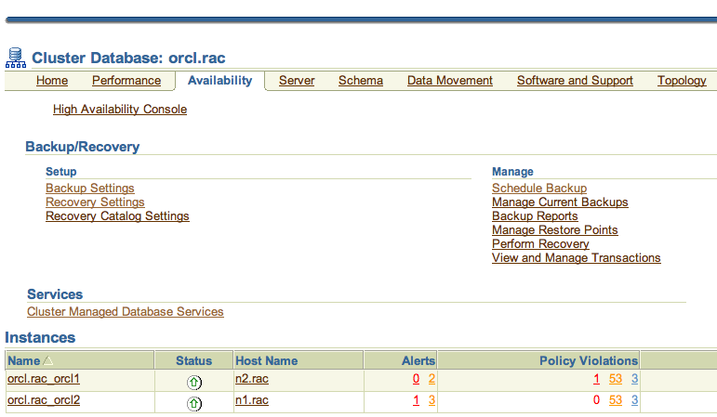The height and width of the screenshot is (417, 717).
Task: Click the up status icon for orcl.rac_orcl2
Action: tap(193, 403)
